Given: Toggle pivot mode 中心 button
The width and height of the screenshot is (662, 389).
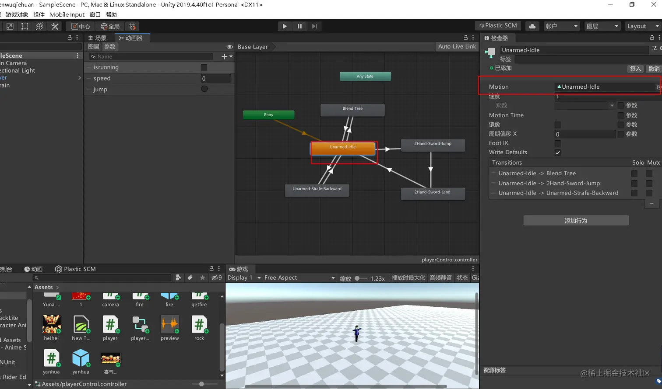Looking at the screenshot, I should [x=81, y=26].
